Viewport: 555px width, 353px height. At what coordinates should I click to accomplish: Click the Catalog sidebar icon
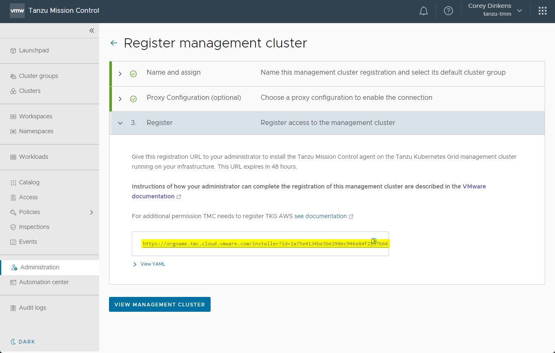pyautogui.click(x=13, y=183)
